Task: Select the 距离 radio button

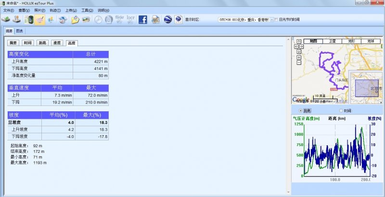Action: (301, 110)
